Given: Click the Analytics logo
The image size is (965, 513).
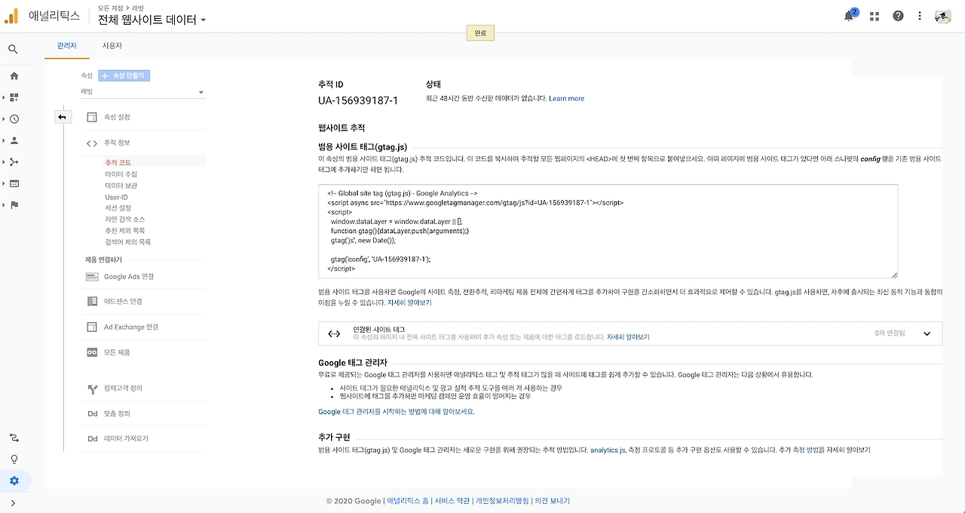Looking at the screenshot, I should tap(11, 16).
